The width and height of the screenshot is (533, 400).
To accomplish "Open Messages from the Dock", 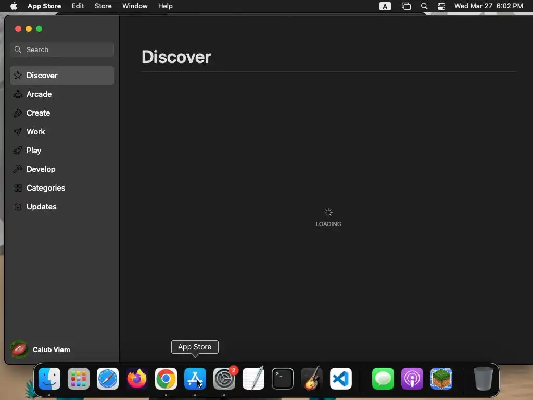I will [x=383, y=379].
